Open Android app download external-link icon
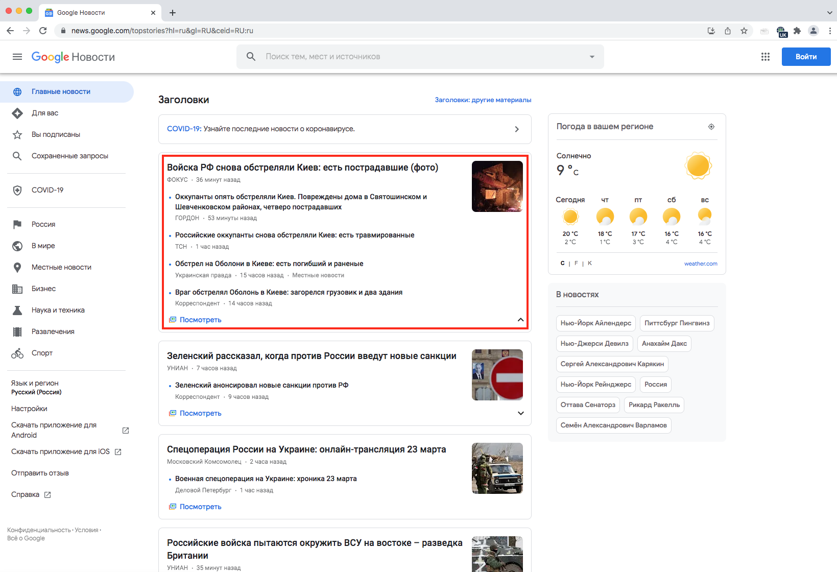The height and width of the screenshot is (572, 837). click(126, 431)
